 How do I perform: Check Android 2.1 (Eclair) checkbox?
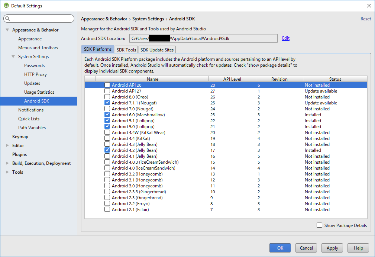(x=107, y=209)
